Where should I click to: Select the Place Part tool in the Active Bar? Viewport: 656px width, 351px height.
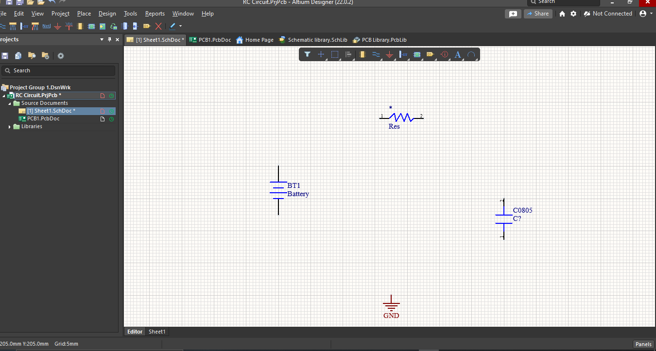coord(362,54)
